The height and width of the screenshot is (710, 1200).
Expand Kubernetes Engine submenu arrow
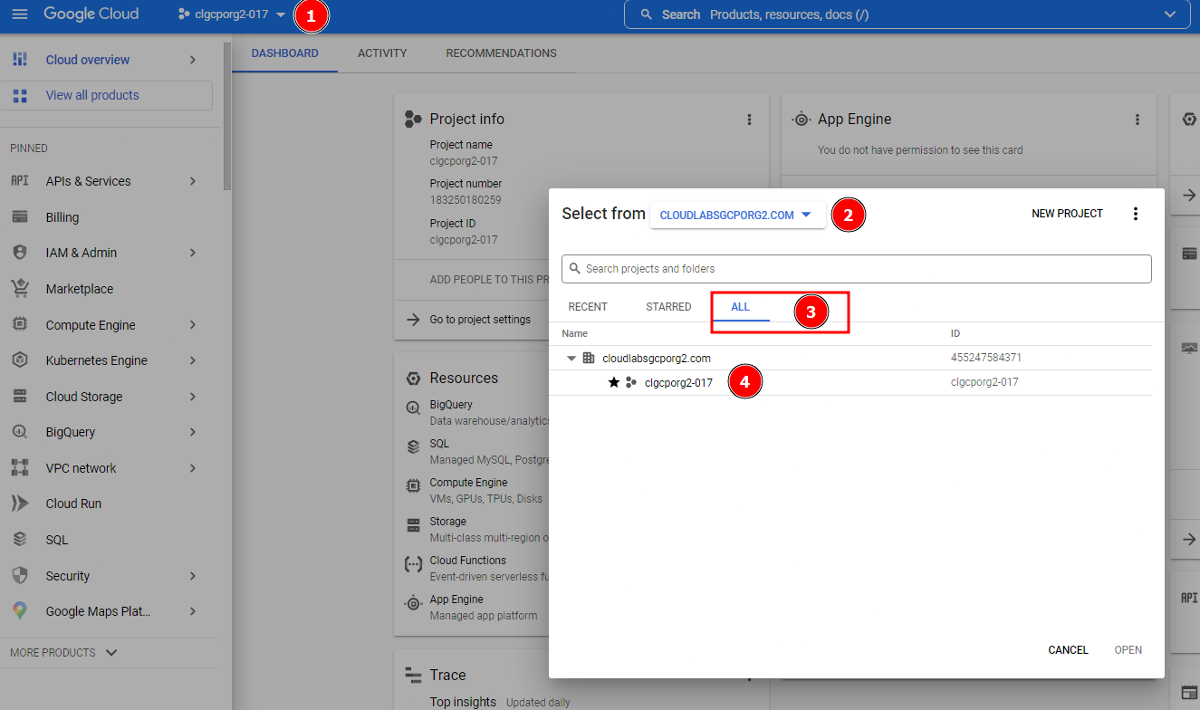(x=193, y=360)
